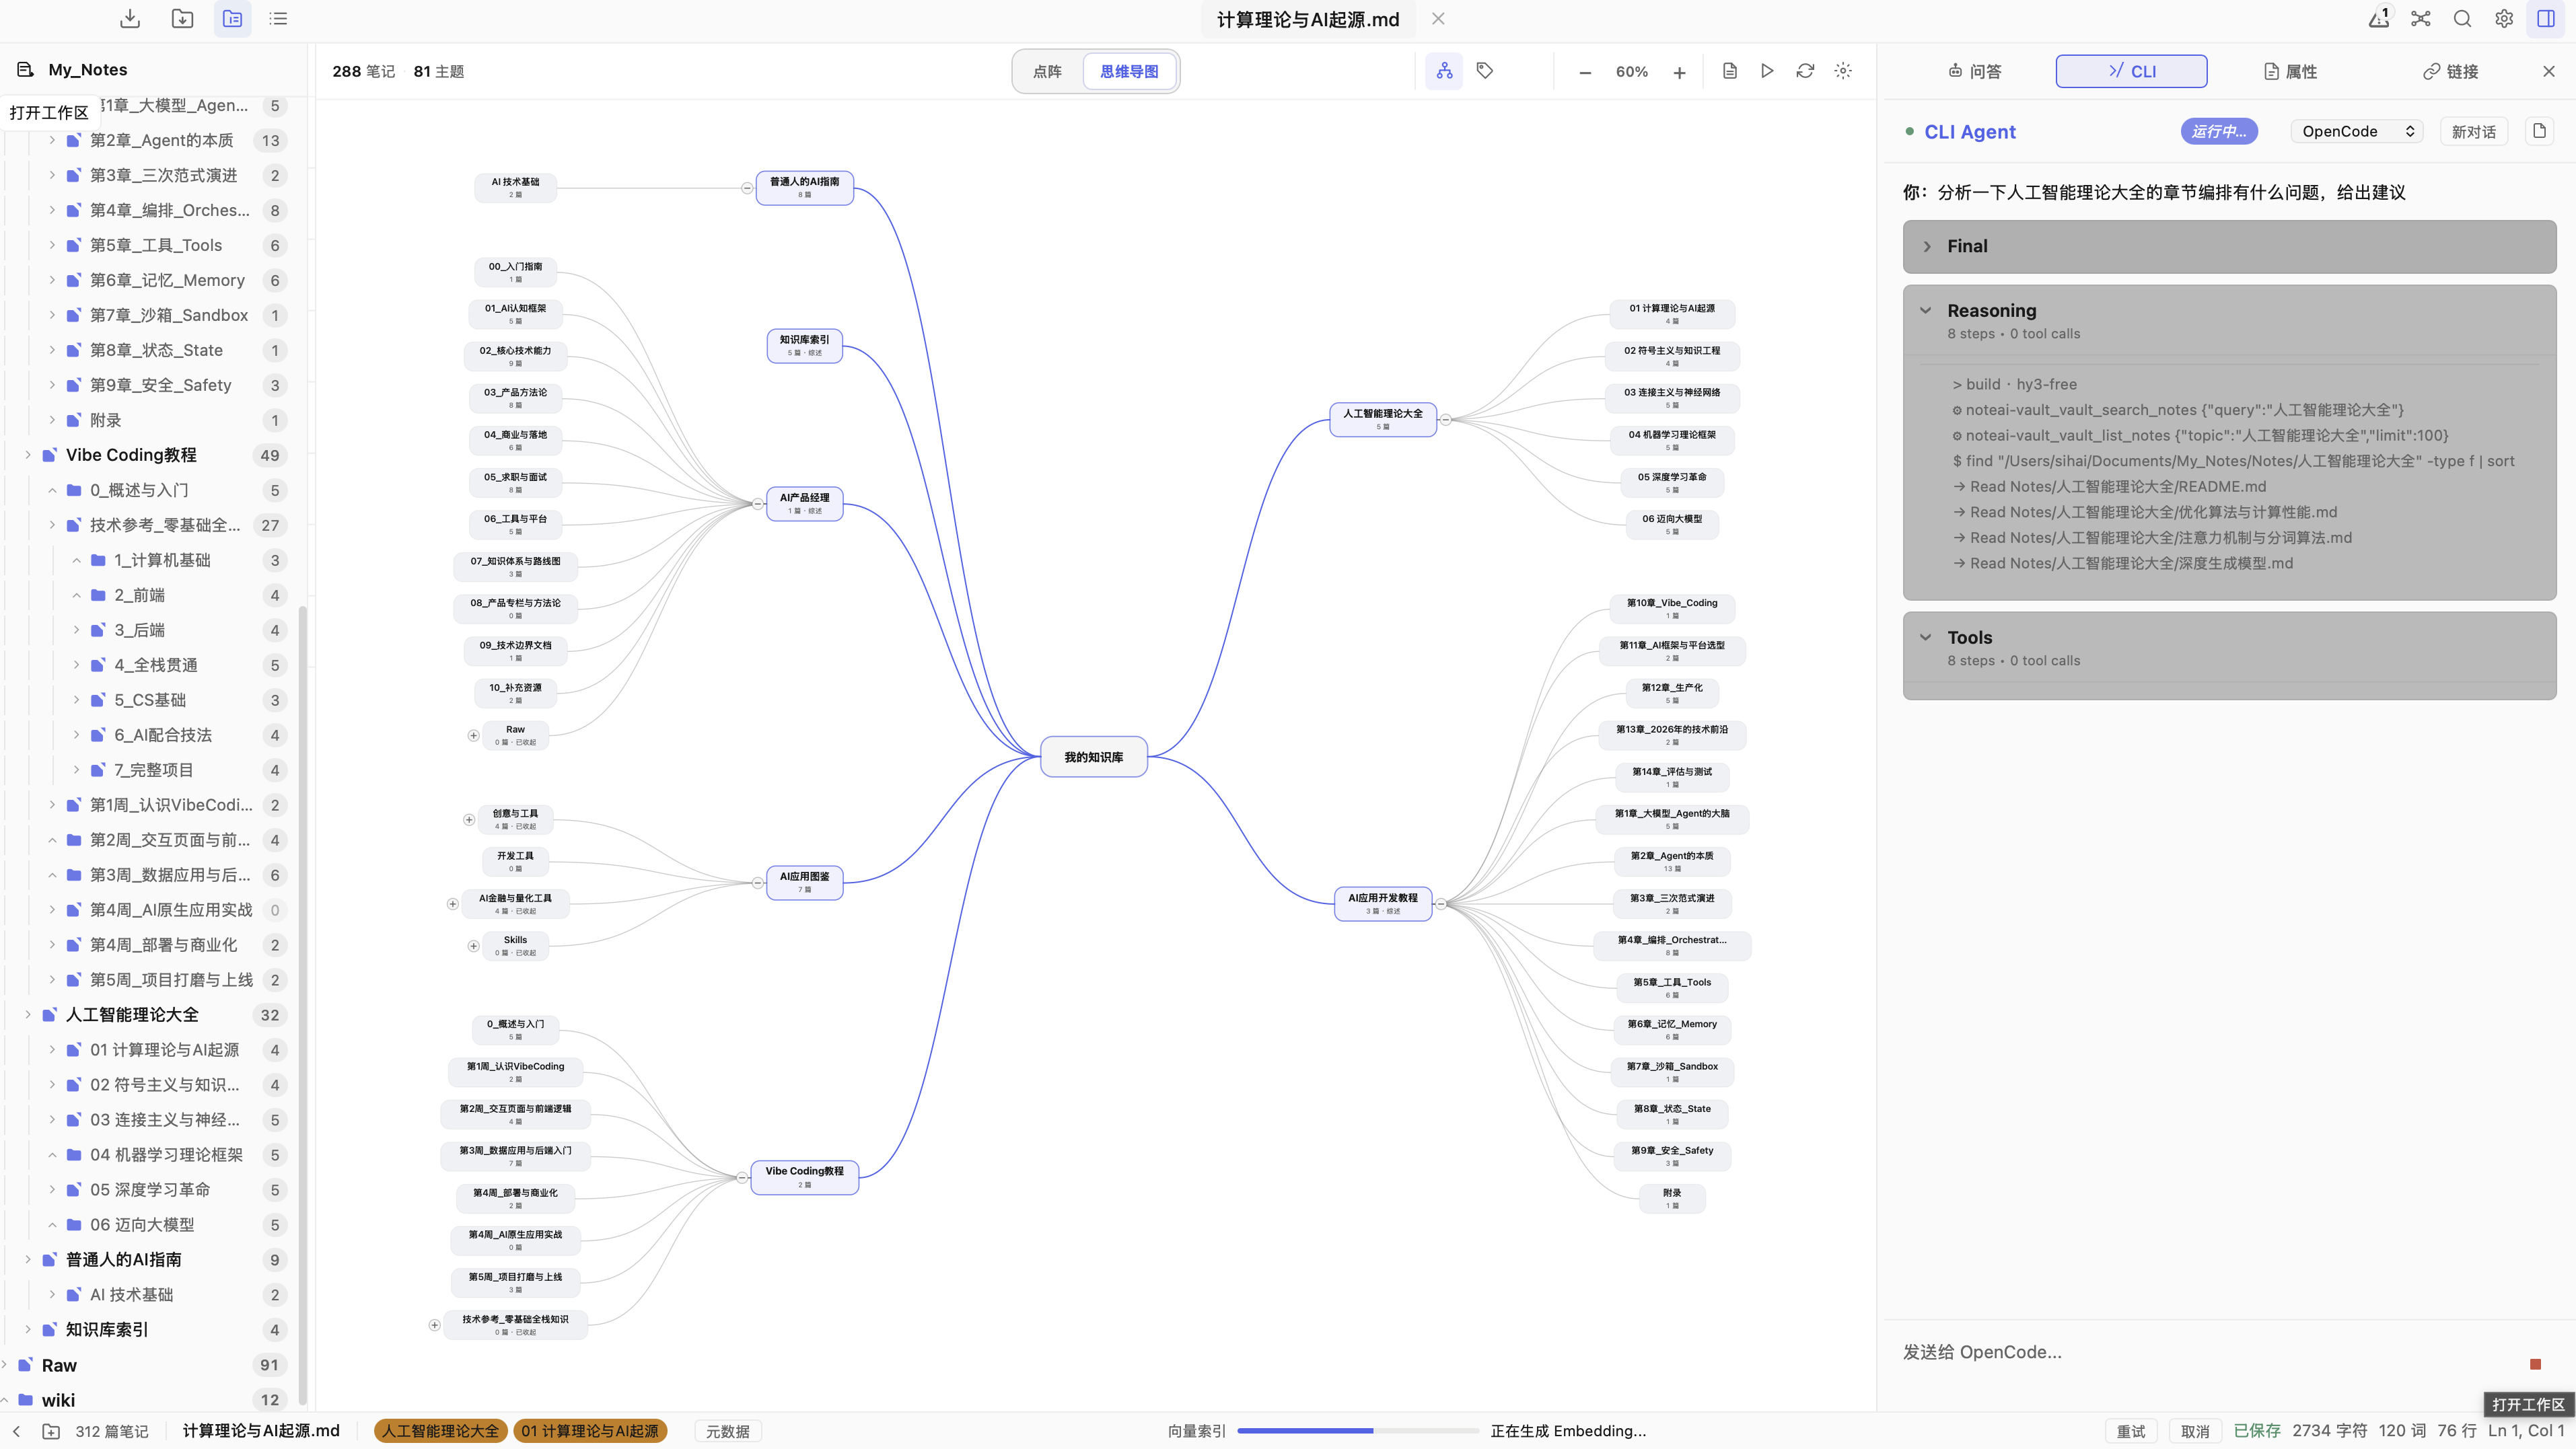Open the OpenCode agent dropdown
This screenshot has width=2576, height=1449.
point(2357,131)
